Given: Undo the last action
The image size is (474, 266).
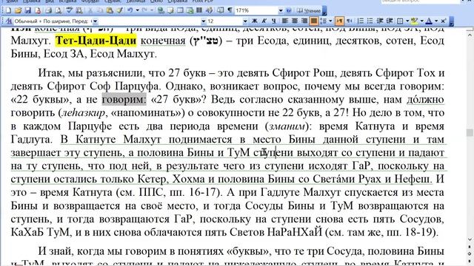Looking at the screenshot, I should click(x=130, y=10).
